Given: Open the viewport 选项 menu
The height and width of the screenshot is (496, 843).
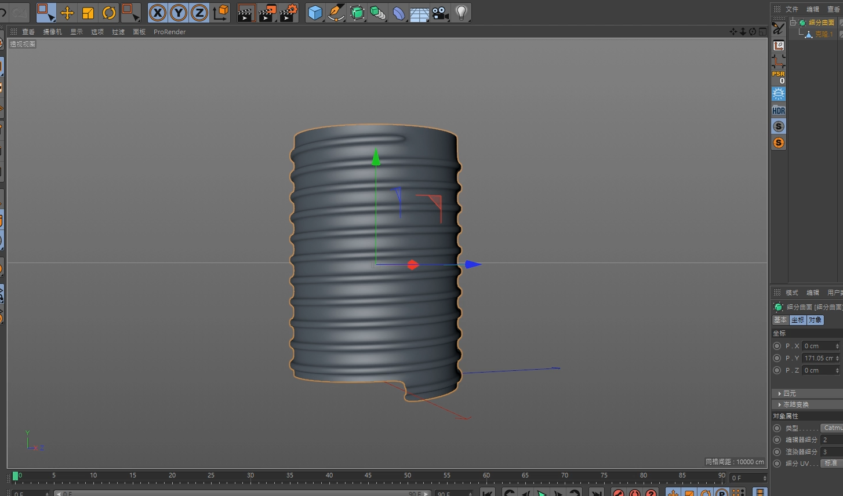Looking at the screenshot, I should tap(97, 32).
